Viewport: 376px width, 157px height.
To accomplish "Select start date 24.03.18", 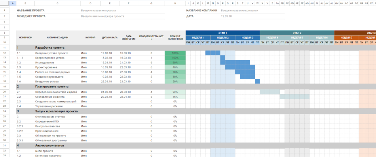I will point(106,92).
